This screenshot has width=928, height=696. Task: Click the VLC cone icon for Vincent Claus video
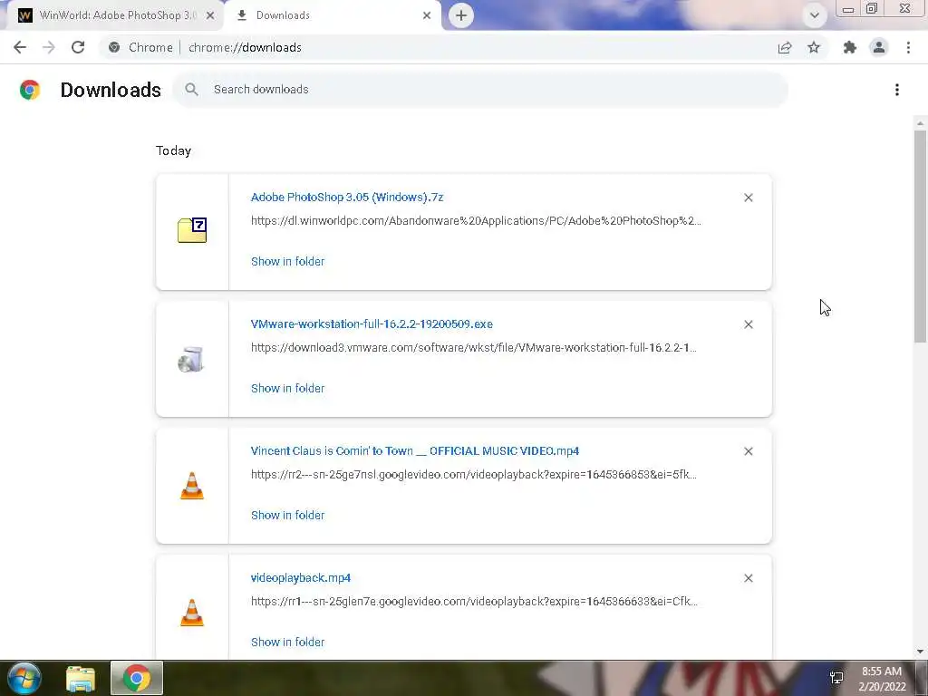(x=192, y=486)
